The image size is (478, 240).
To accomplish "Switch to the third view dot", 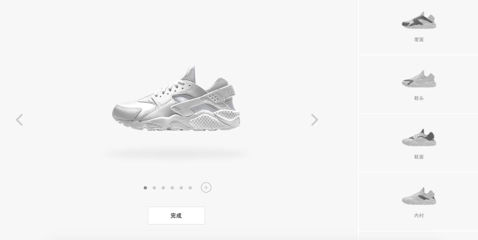I will pyautogui.click(x=163, y=188).
